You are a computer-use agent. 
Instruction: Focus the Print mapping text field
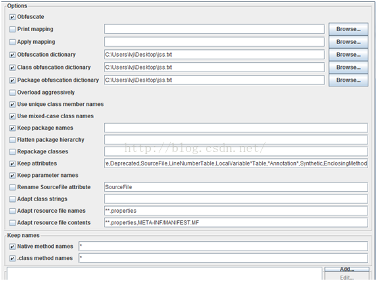point(214,29)
